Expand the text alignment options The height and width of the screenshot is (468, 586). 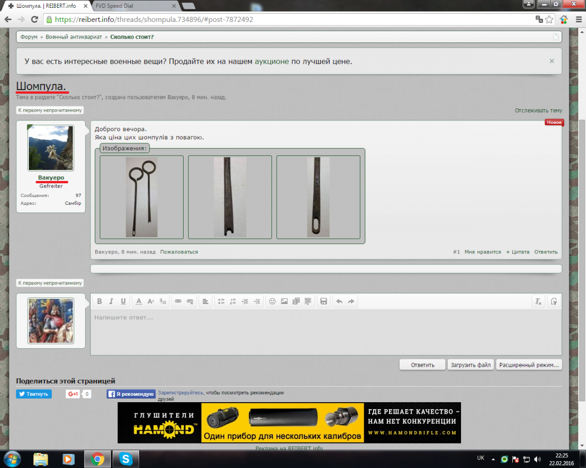[x=206, y=301]
